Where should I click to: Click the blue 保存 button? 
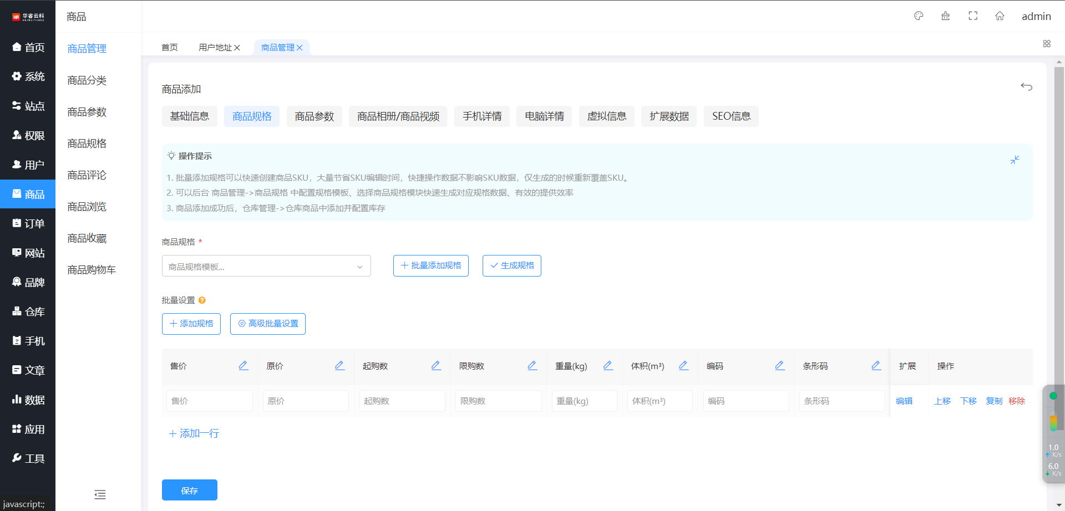pos(189,490)
